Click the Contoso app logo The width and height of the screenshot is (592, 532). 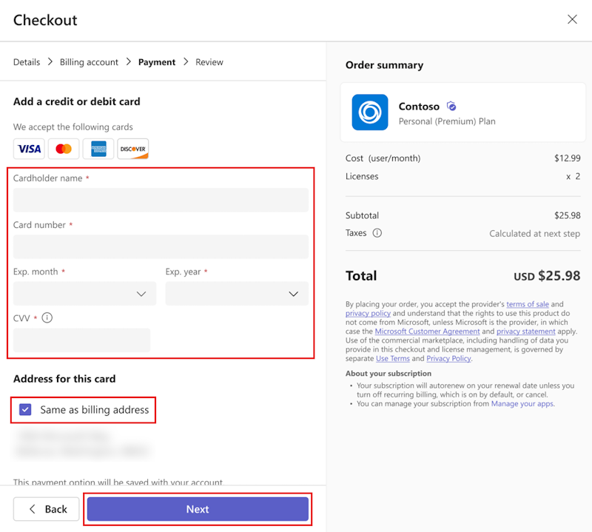pos(370,112)
